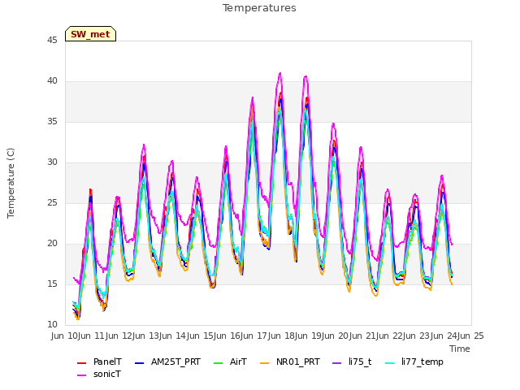Toggle the li75_t legend entry
The width and height of the screenshot is (520, 390).
pyautogui.click(x=352, y=362)
